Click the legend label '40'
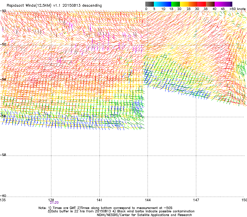 tap(214, 9)
